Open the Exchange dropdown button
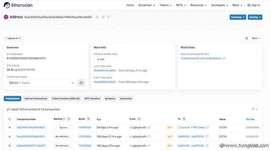The width and height of the screenshot is (271, 151). (238, 17)
